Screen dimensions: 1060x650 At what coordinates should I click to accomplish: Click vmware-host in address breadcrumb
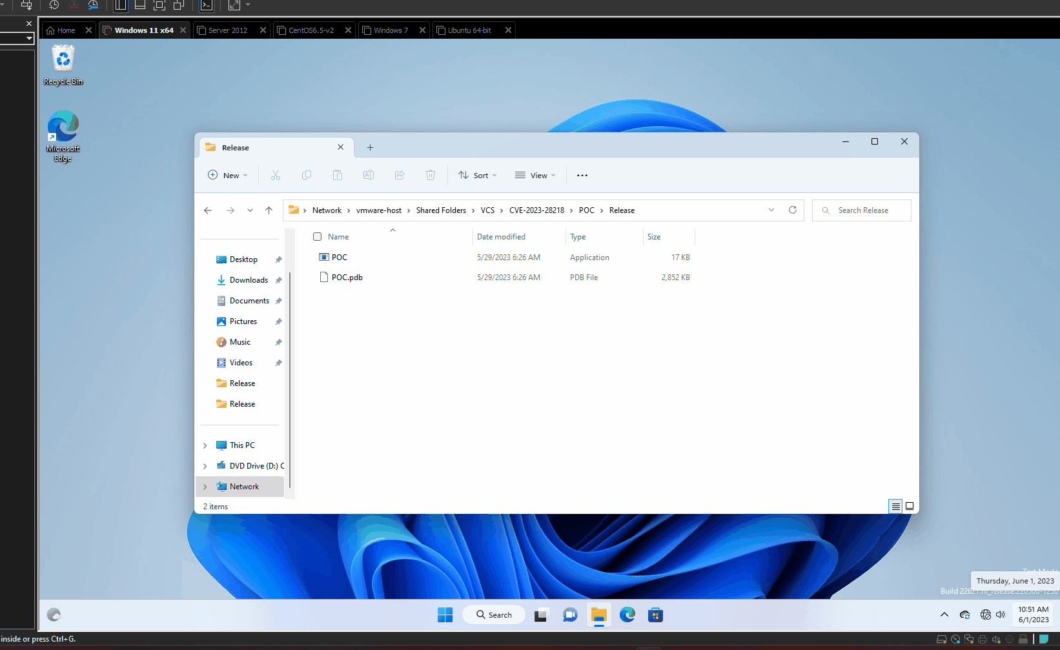point(379,210)
